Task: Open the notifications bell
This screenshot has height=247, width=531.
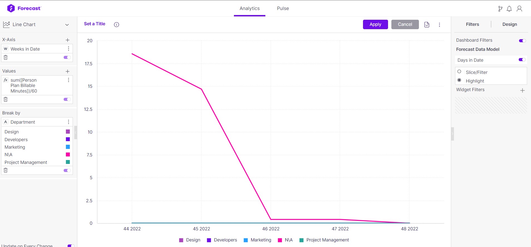Action: coord(509,9)
